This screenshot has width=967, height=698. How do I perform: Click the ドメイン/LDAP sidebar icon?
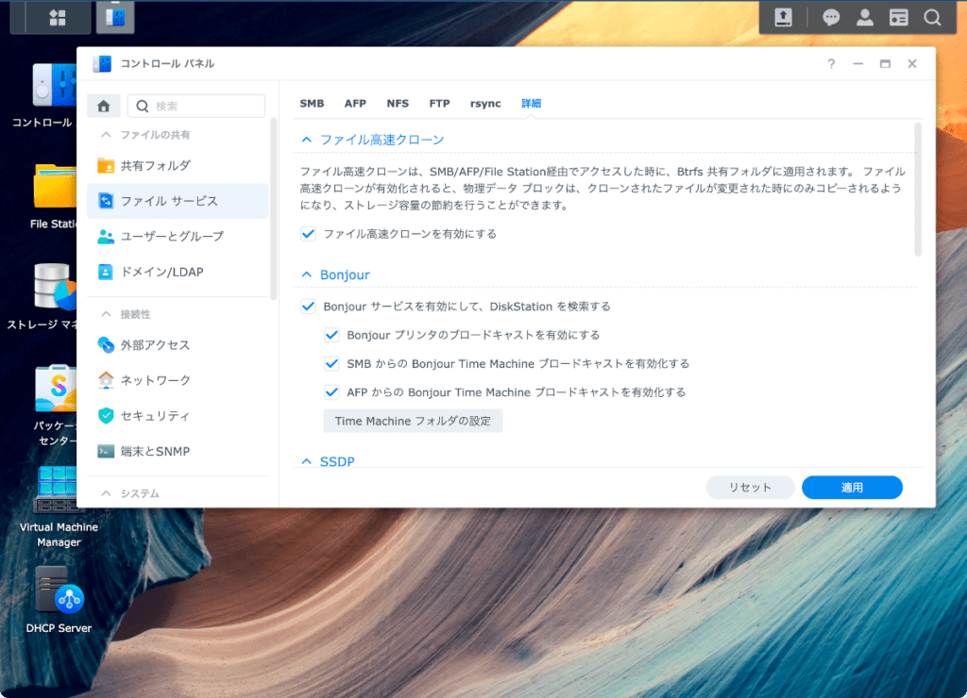pyautogui.click(x=106, y=272)
